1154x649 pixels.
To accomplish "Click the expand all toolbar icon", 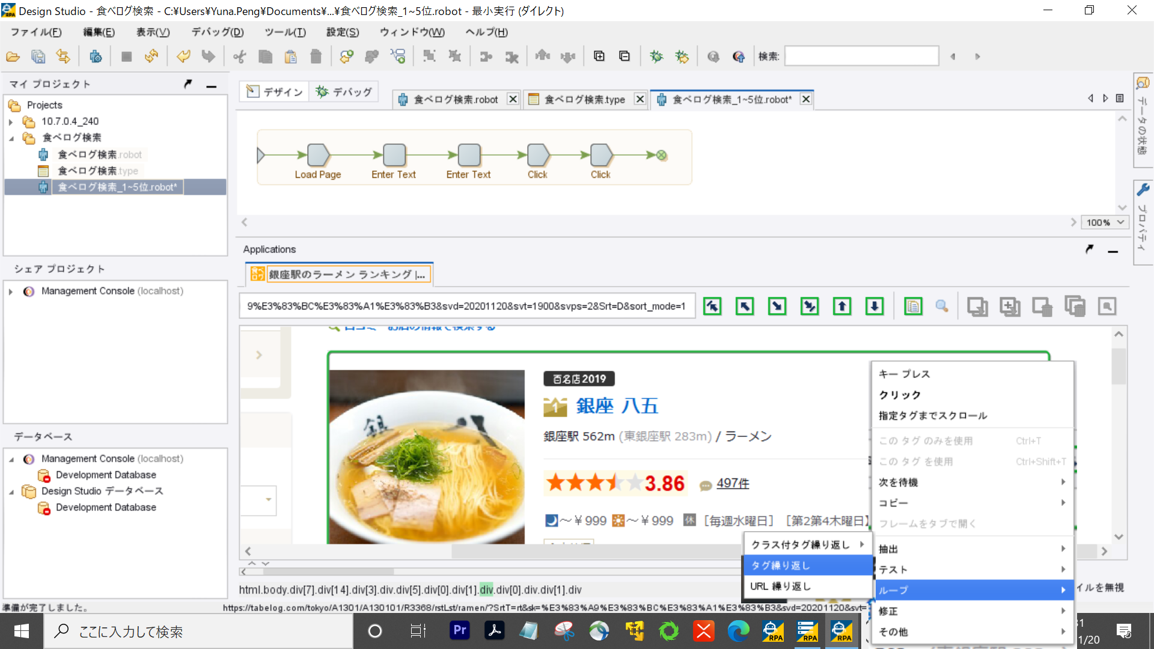I will click(599, 56).
